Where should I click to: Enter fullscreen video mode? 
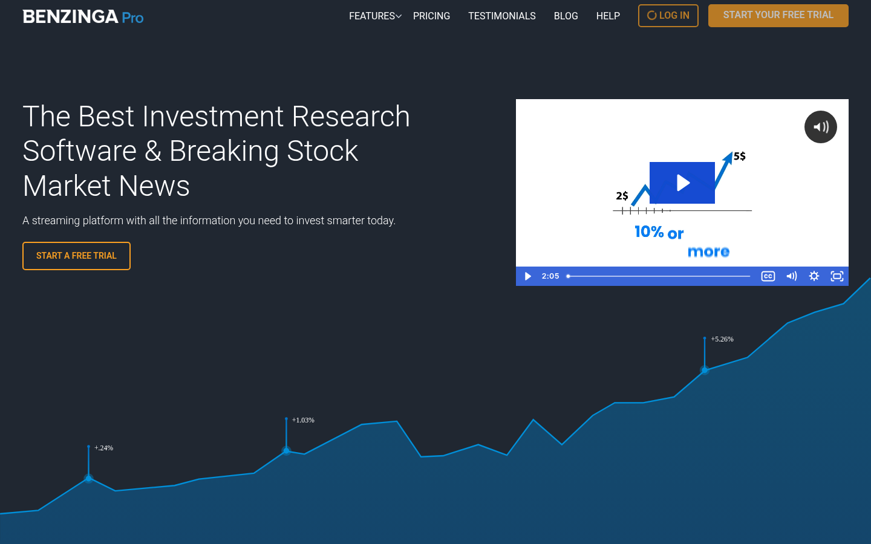pyautogui.click(x=837, y=276)
